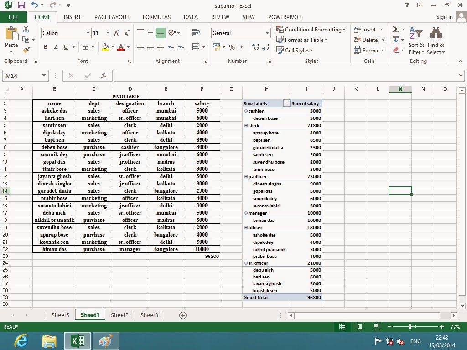Cut selection with the scissors icon

(x=26, y=29)
